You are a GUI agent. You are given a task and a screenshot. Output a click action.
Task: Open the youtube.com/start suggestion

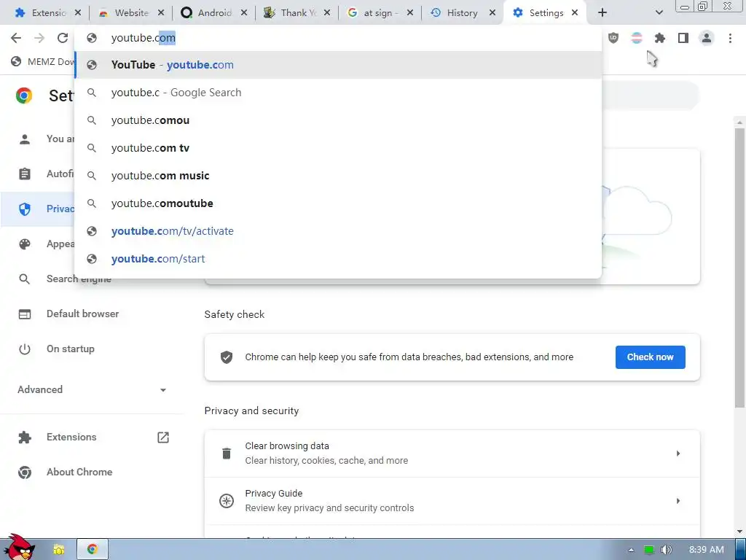(338, 259)
